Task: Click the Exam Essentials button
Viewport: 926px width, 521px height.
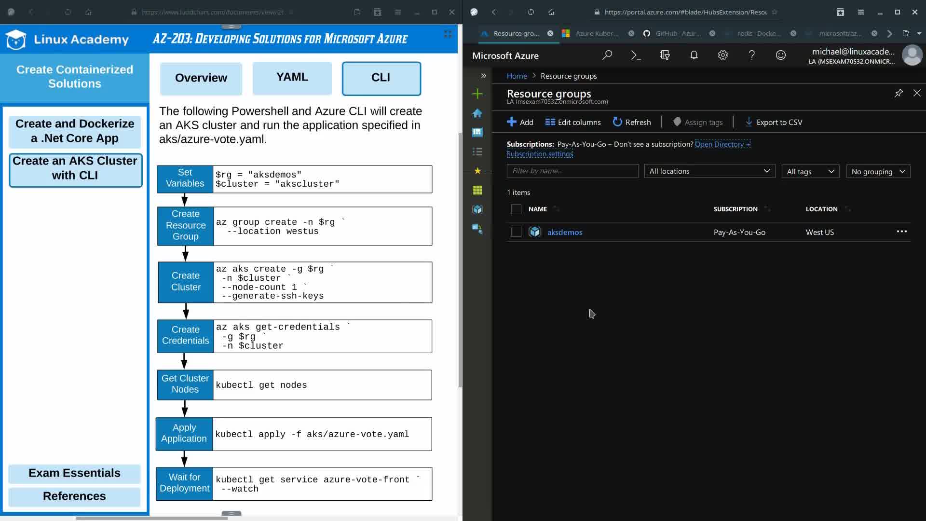Action: click(x=74, y=473)
